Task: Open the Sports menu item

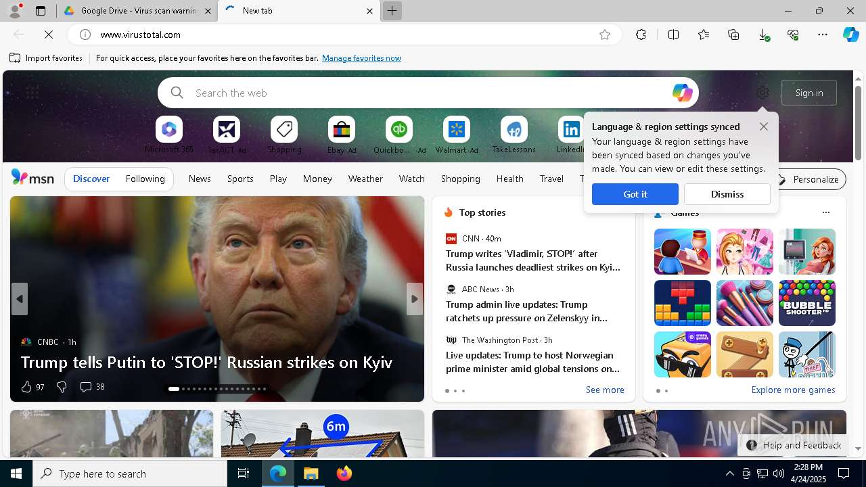Action: [x=240, y=179]
